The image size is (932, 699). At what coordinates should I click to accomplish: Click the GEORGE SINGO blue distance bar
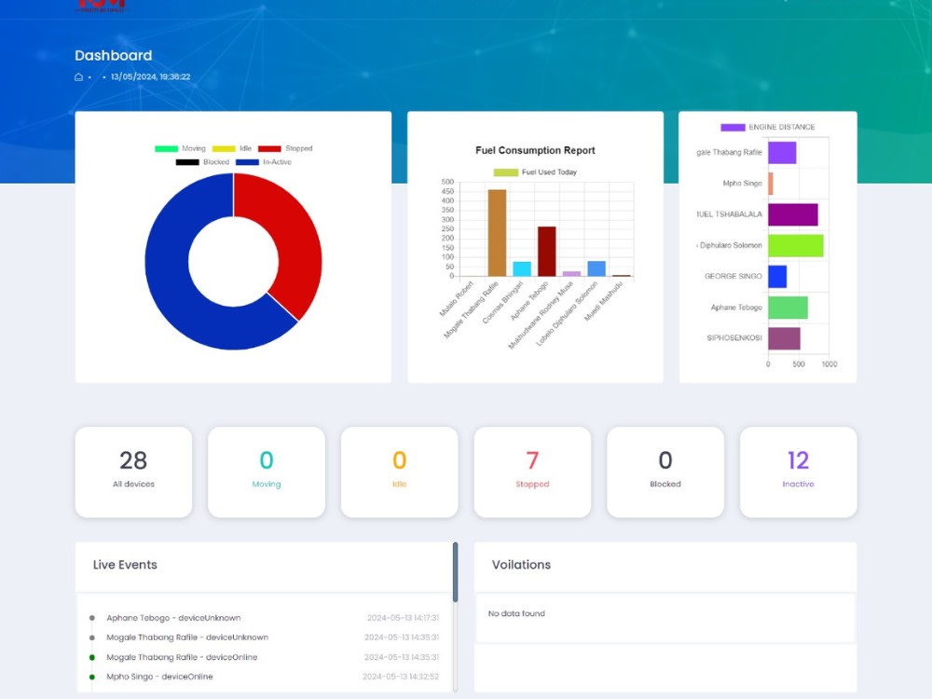(777, 277)
